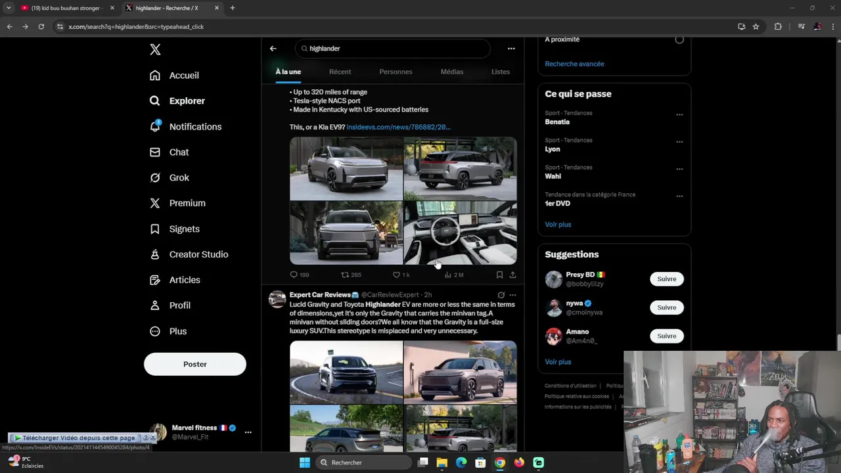Reply to the InsideEVs post (199 comments)
The image size is (841, 473).
tap(300, 275)
